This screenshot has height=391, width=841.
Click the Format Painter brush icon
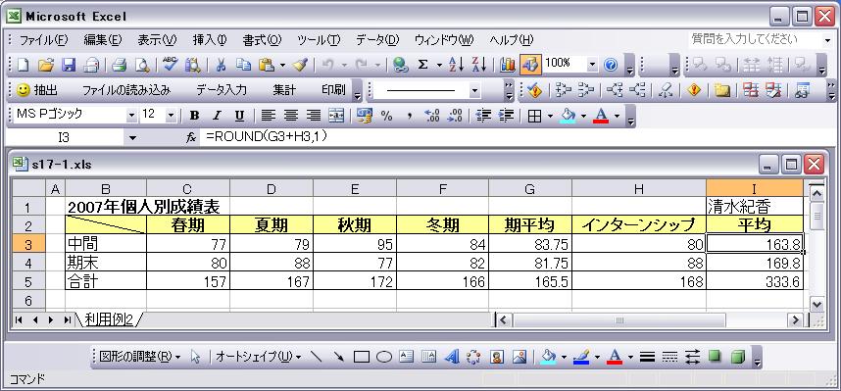point(299,65)
